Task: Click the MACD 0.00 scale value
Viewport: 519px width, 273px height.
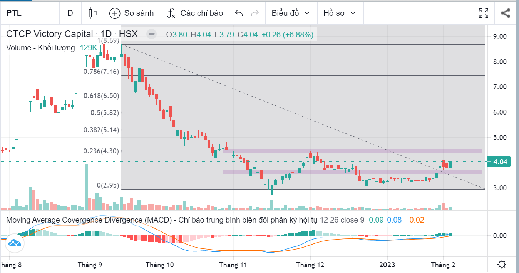Action: (x=499, y=236)
